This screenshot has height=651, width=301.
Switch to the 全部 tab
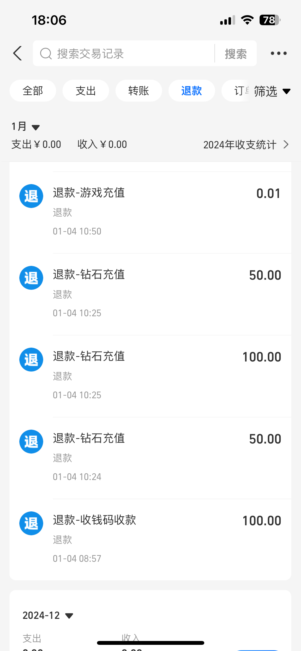(x=33, y=91)
